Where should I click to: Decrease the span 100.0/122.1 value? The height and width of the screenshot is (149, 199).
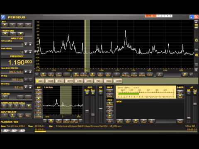(26, 72)
